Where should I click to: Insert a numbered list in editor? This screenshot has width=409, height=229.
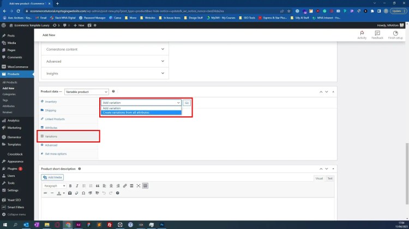(91, 186)
